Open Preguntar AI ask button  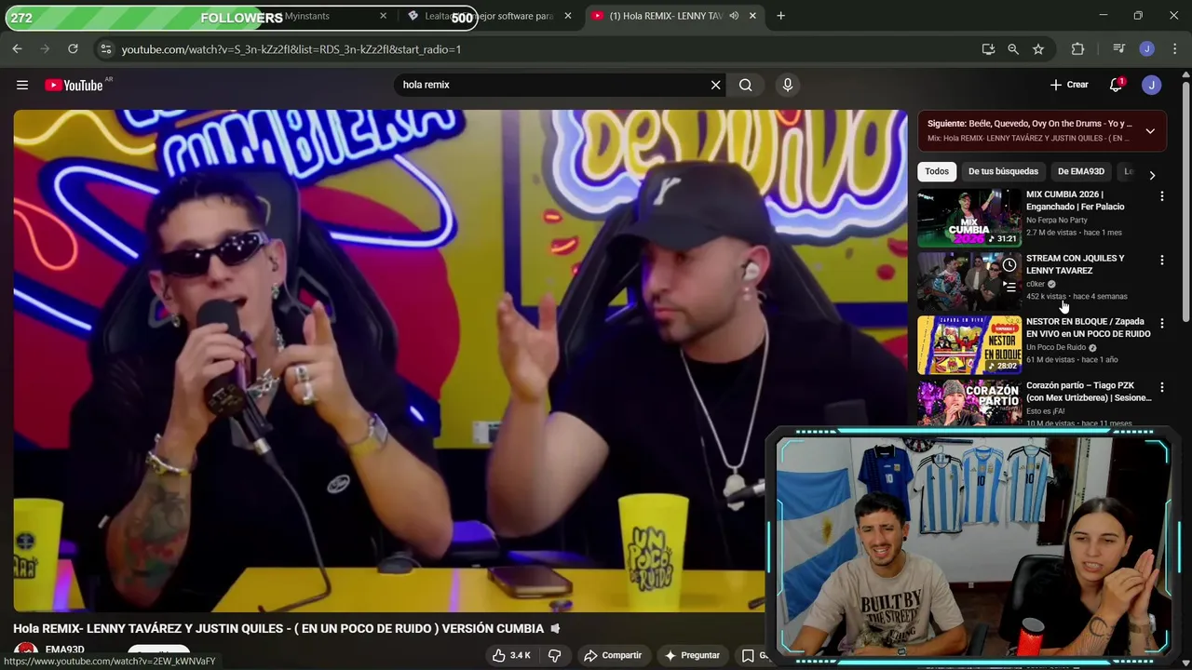coord(691,655)
